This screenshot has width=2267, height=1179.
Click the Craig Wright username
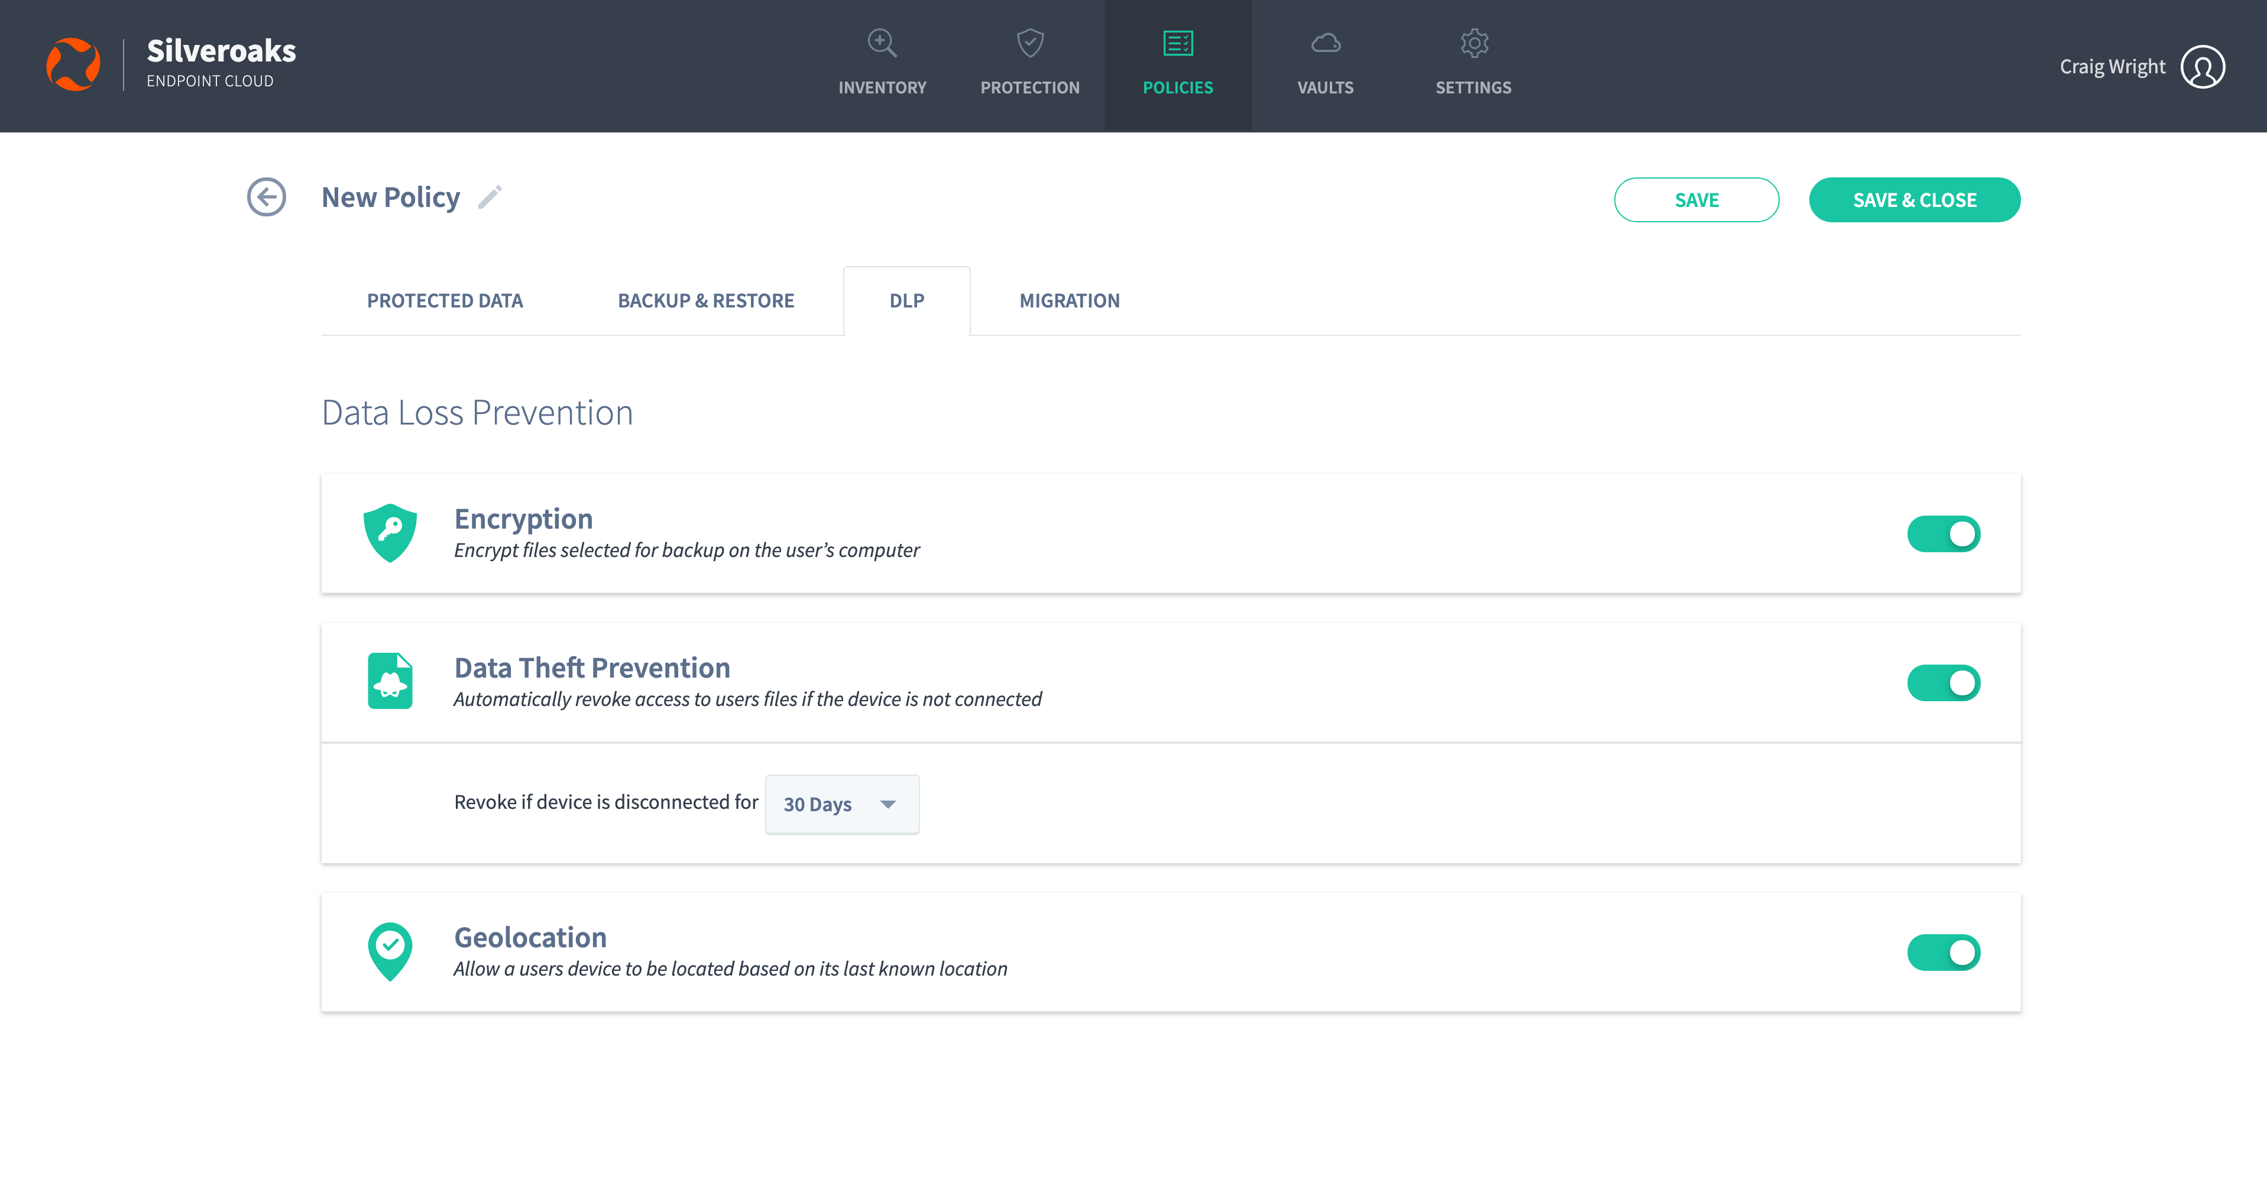point(2112,67)
